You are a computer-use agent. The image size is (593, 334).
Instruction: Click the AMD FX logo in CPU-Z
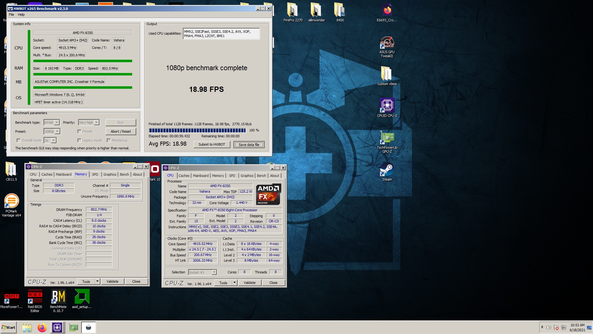268,195
